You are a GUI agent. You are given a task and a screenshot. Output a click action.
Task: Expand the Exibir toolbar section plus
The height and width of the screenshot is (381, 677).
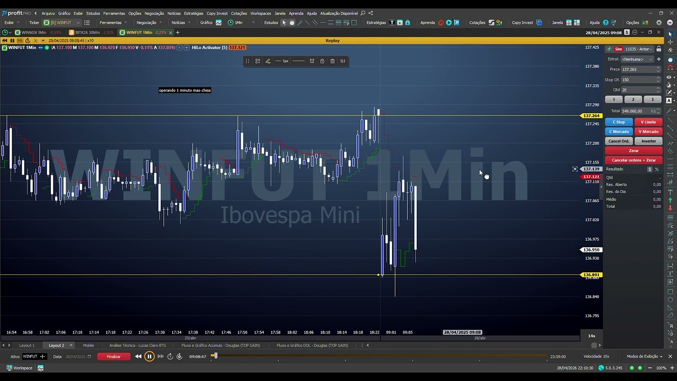18,23
